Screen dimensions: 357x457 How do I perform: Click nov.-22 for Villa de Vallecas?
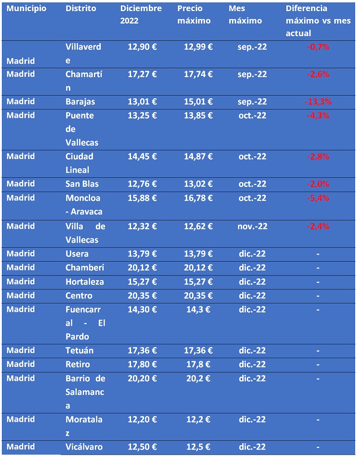[x=252, y=226]
